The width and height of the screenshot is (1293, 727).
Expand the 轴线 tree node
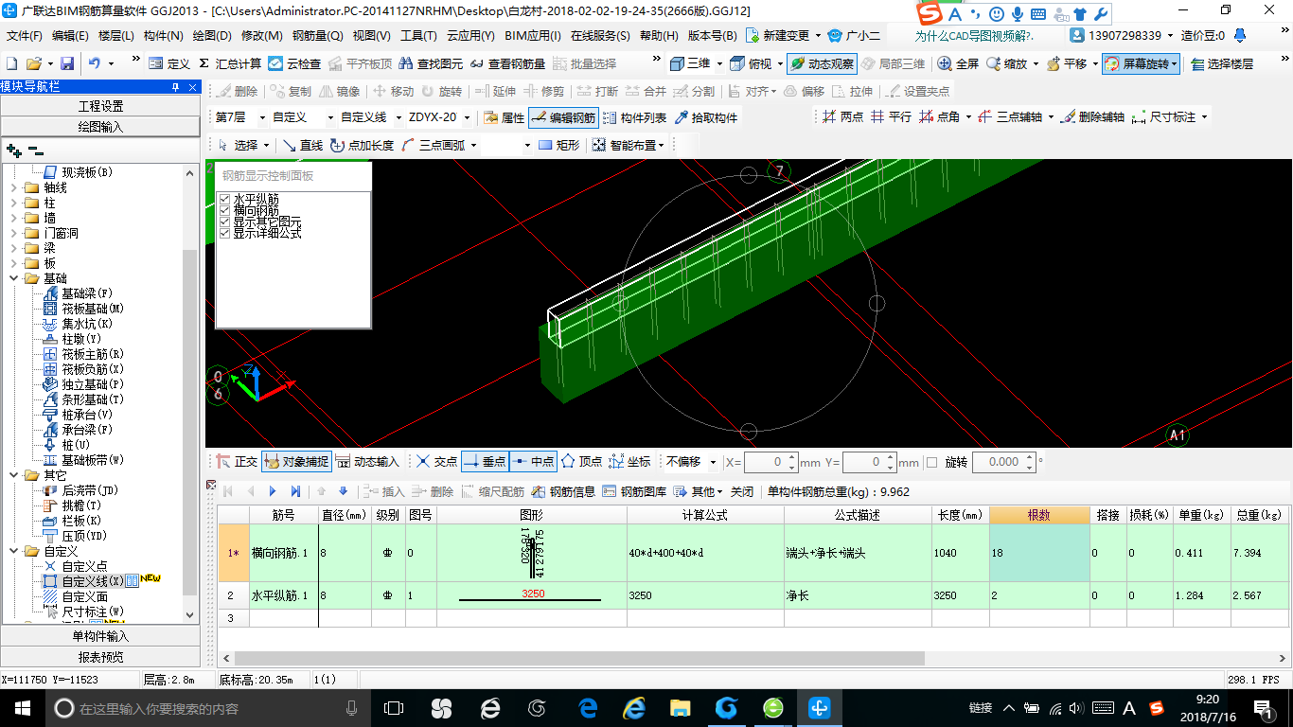(14, 187)
